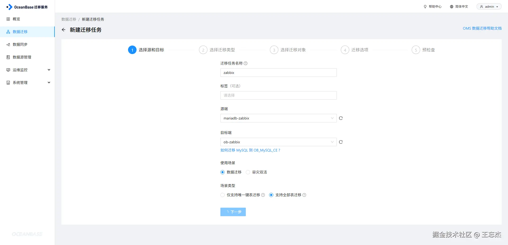Image resolution: width=508 pixels, height=245 pixels.
Task: Click the 选择迁移对象 step label
Action: pyautogui.click(x=293, y=50)
